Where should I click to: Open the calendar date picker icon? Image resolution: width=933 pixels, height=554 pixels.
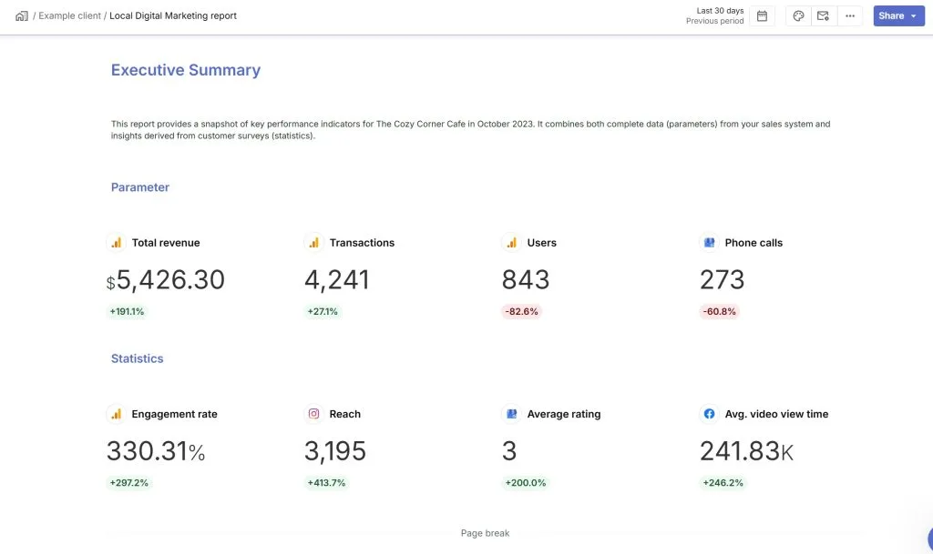[762, 16]
